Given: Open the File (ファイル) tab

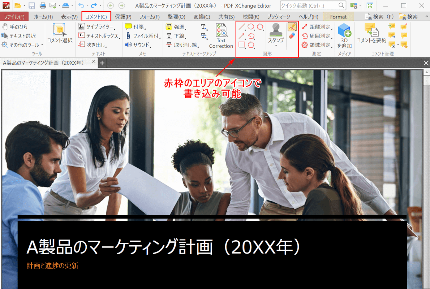Looking at the screenshot, I should 14,17.
